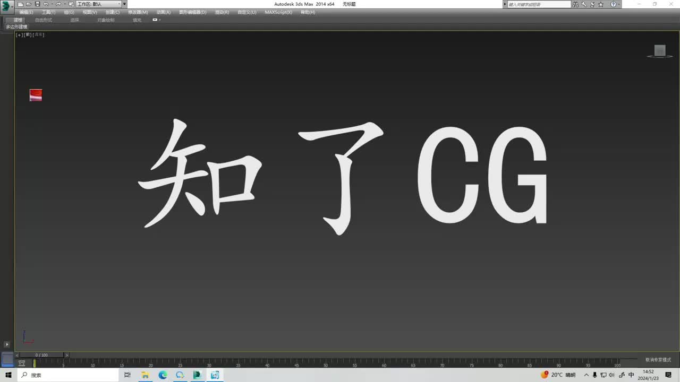Open the 动画(A) menu
Screen dimensions: 680x382
tap(164, 12)
